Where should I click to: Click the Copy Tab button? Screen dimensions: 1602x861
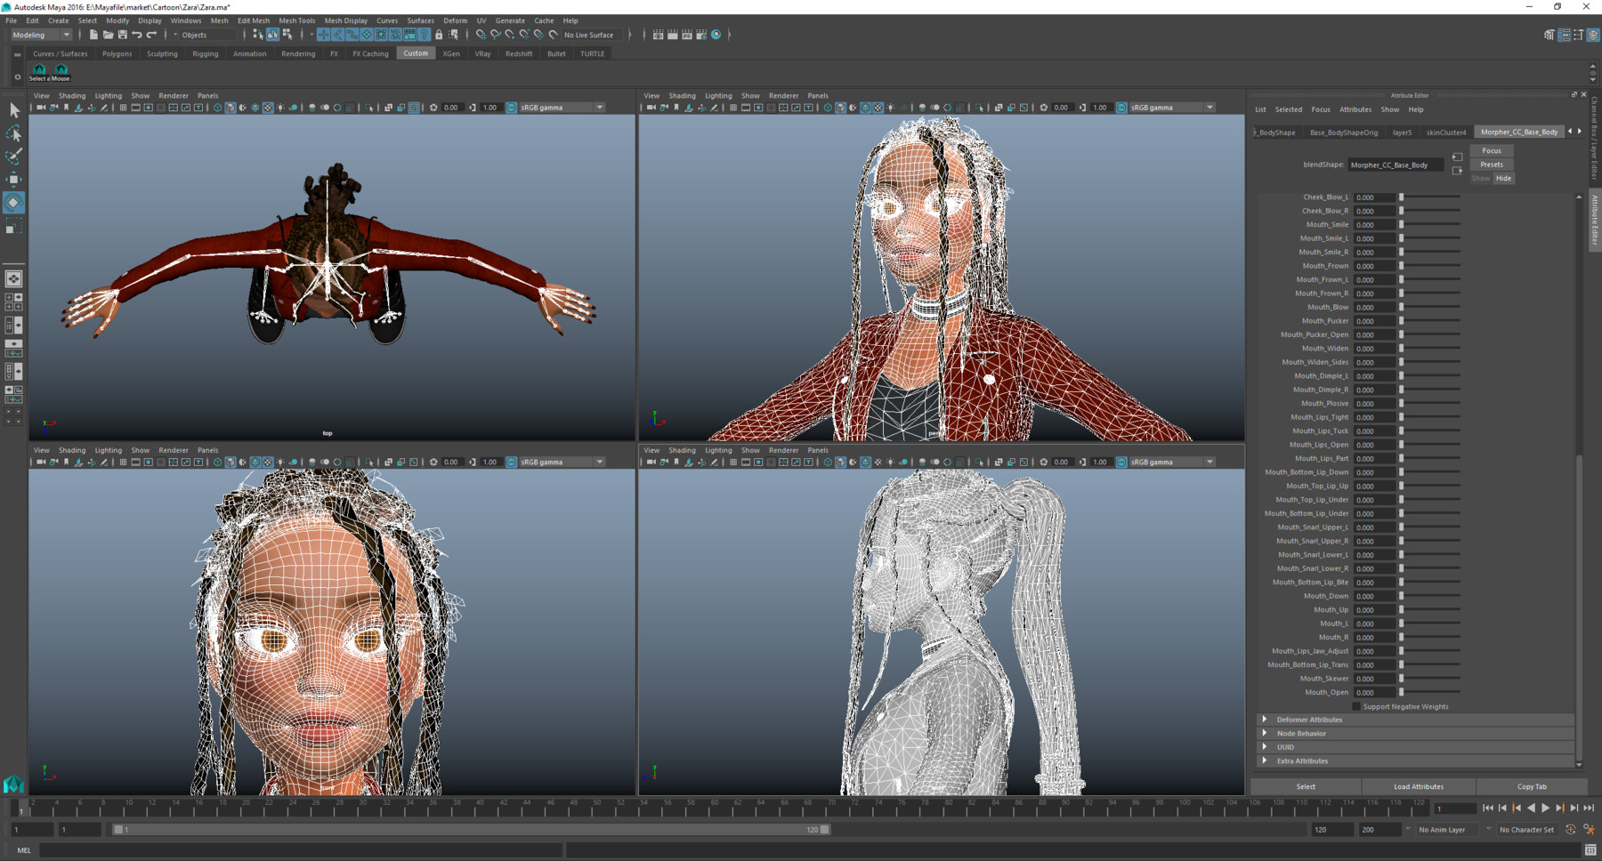pos(1532,786)
